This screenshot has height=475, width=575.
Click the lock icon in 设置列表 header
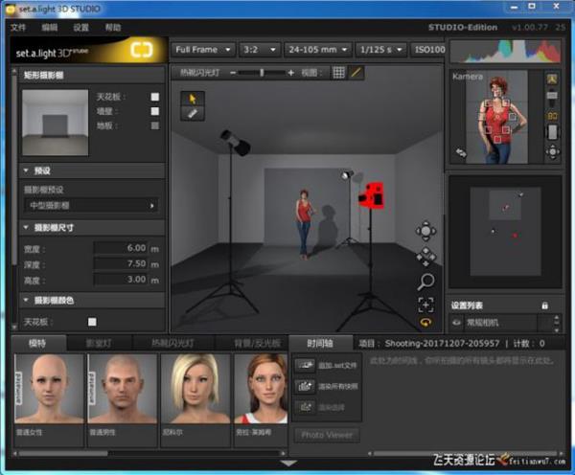click(545, 305)
